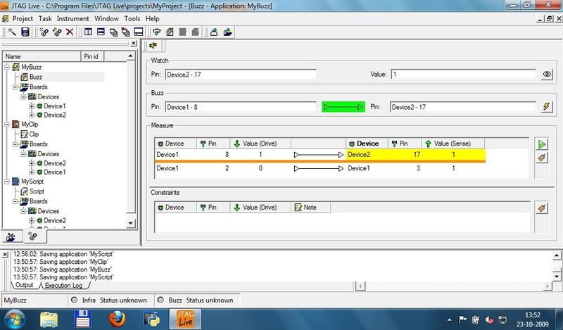Image resolution: width=563 pixels, height=330 pixels.
Task: Select the Buzz item under MyBuzz
Action: coord(36,77)
